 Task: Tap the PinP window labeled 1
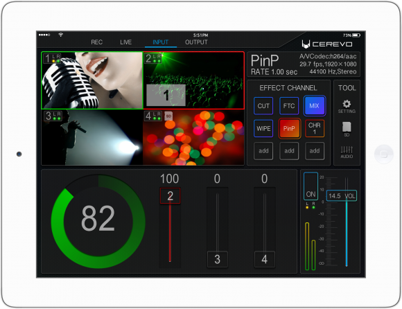click(x=166, y=95)
